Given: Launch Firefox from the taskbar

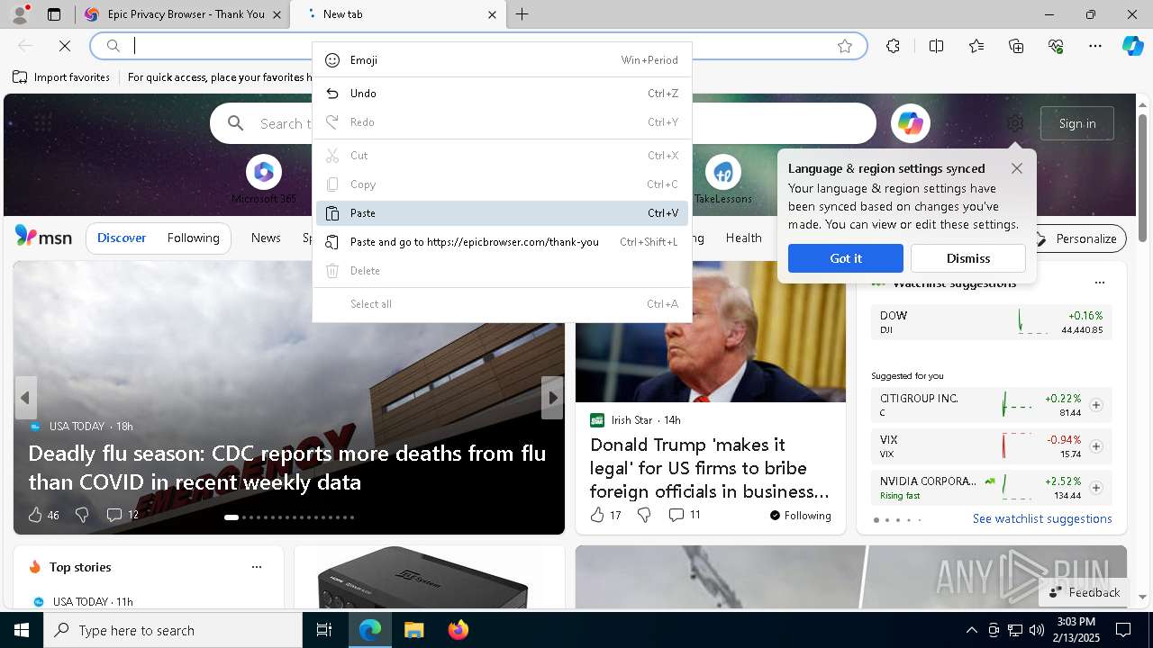Looking at the screenshot, I should pos(458,630).
